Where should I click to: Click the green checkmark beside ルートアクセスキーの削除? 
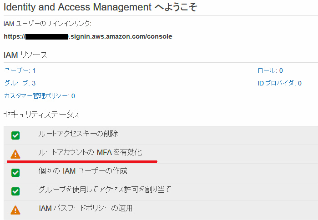click(x=15, y=135)
